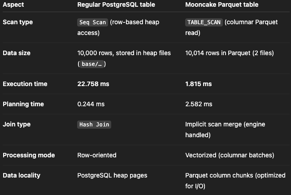The height and width of the screenshot is (195, 291).
Task: Click the Seq Scan code tag
Action: point(92,22)
